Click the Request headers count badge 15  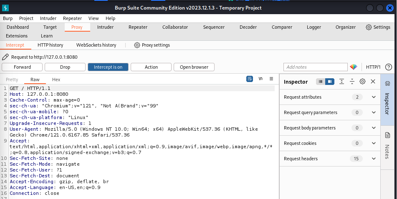tap(356, 159)
